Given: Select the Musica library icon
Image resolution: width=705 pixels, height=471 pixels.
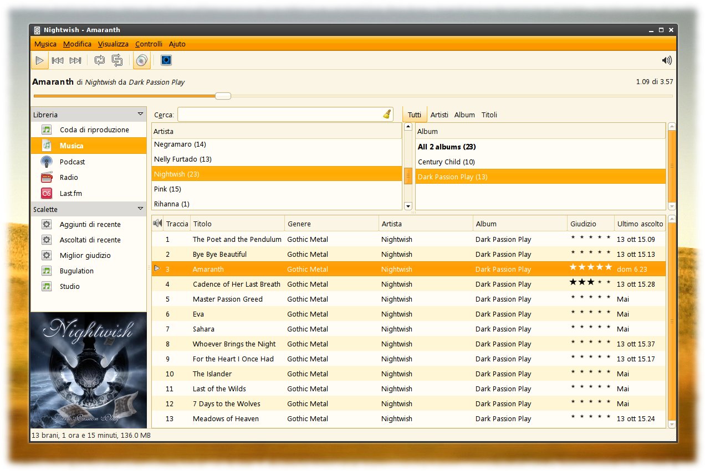Looking at the screenshot, I should pyautogui.click(x=47, y=146).
